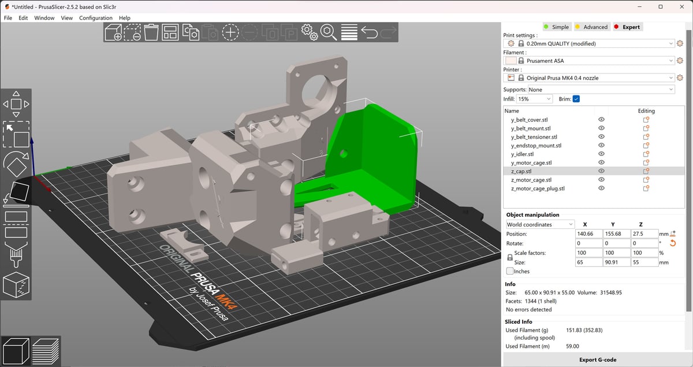Hide y_belt_mount.stl with eye icon

point(601,128)
